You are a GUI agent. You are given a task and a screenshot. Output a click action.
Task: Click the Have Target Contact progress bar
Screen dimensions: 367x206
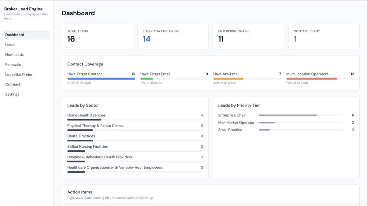tap(101, 79)
